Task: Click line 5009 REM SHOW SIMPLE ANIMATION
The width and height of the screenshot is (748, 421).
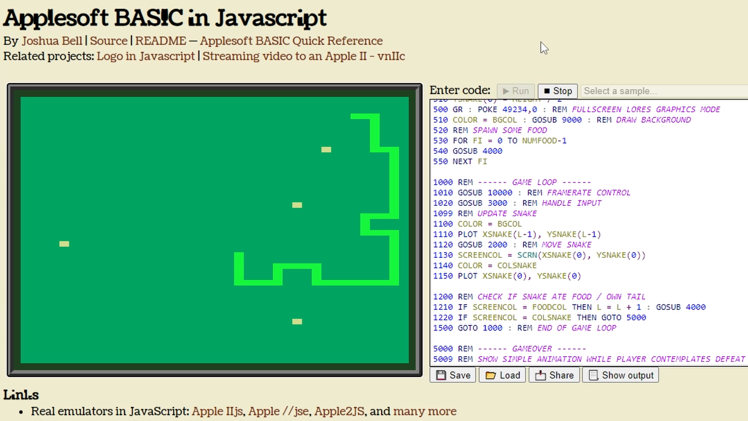Action: coord(589,359)
